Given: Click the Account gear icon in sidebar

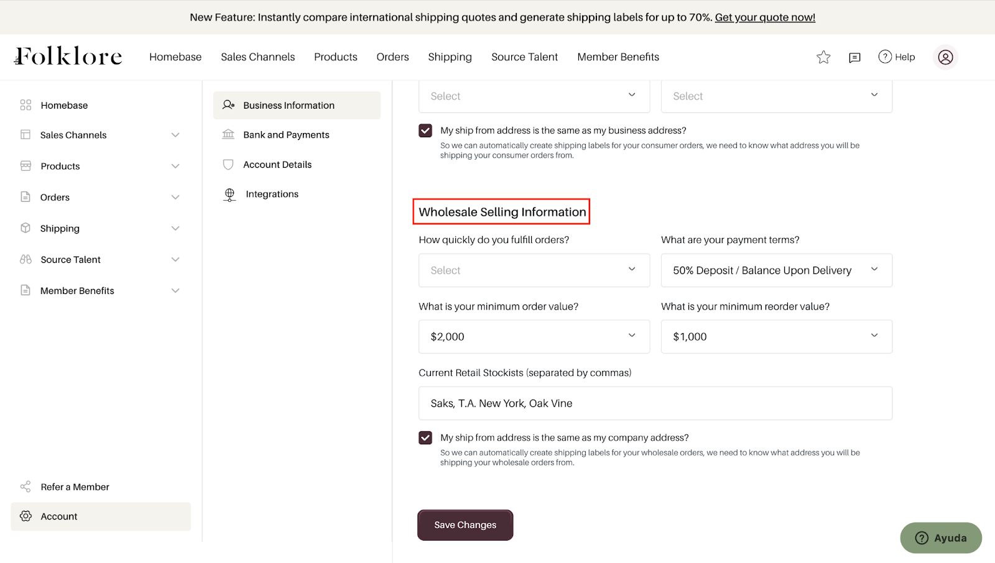Looking at the screenshot, I should [x=25, y=516].
